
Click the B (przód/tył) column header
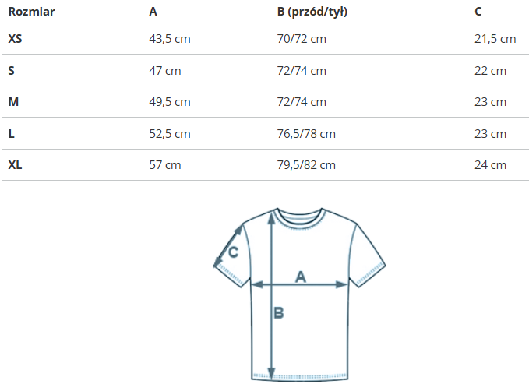coord(312,12)
